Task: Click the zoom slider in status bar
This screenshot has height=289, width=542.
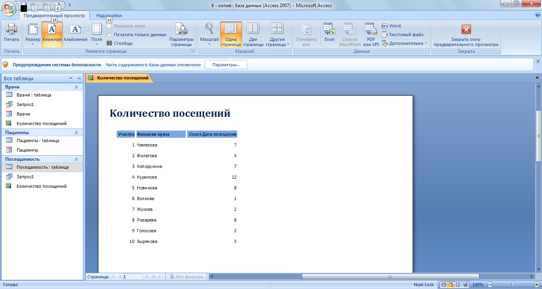Action: [x=513, y=284]
